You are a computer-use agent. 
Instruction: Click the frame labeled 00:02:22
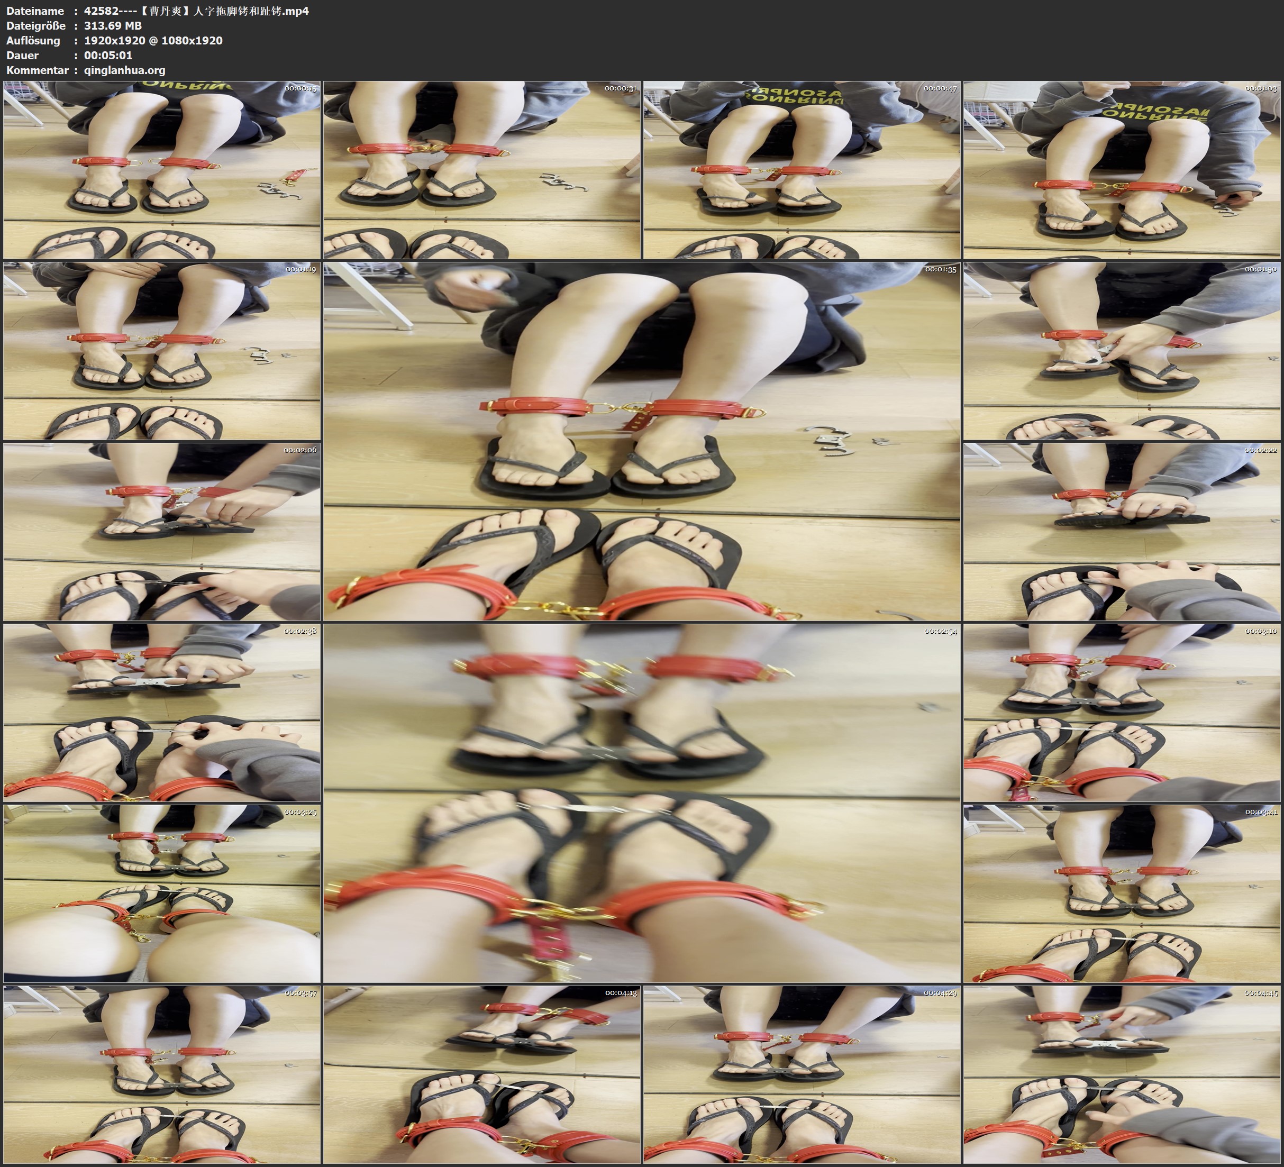1122,531
